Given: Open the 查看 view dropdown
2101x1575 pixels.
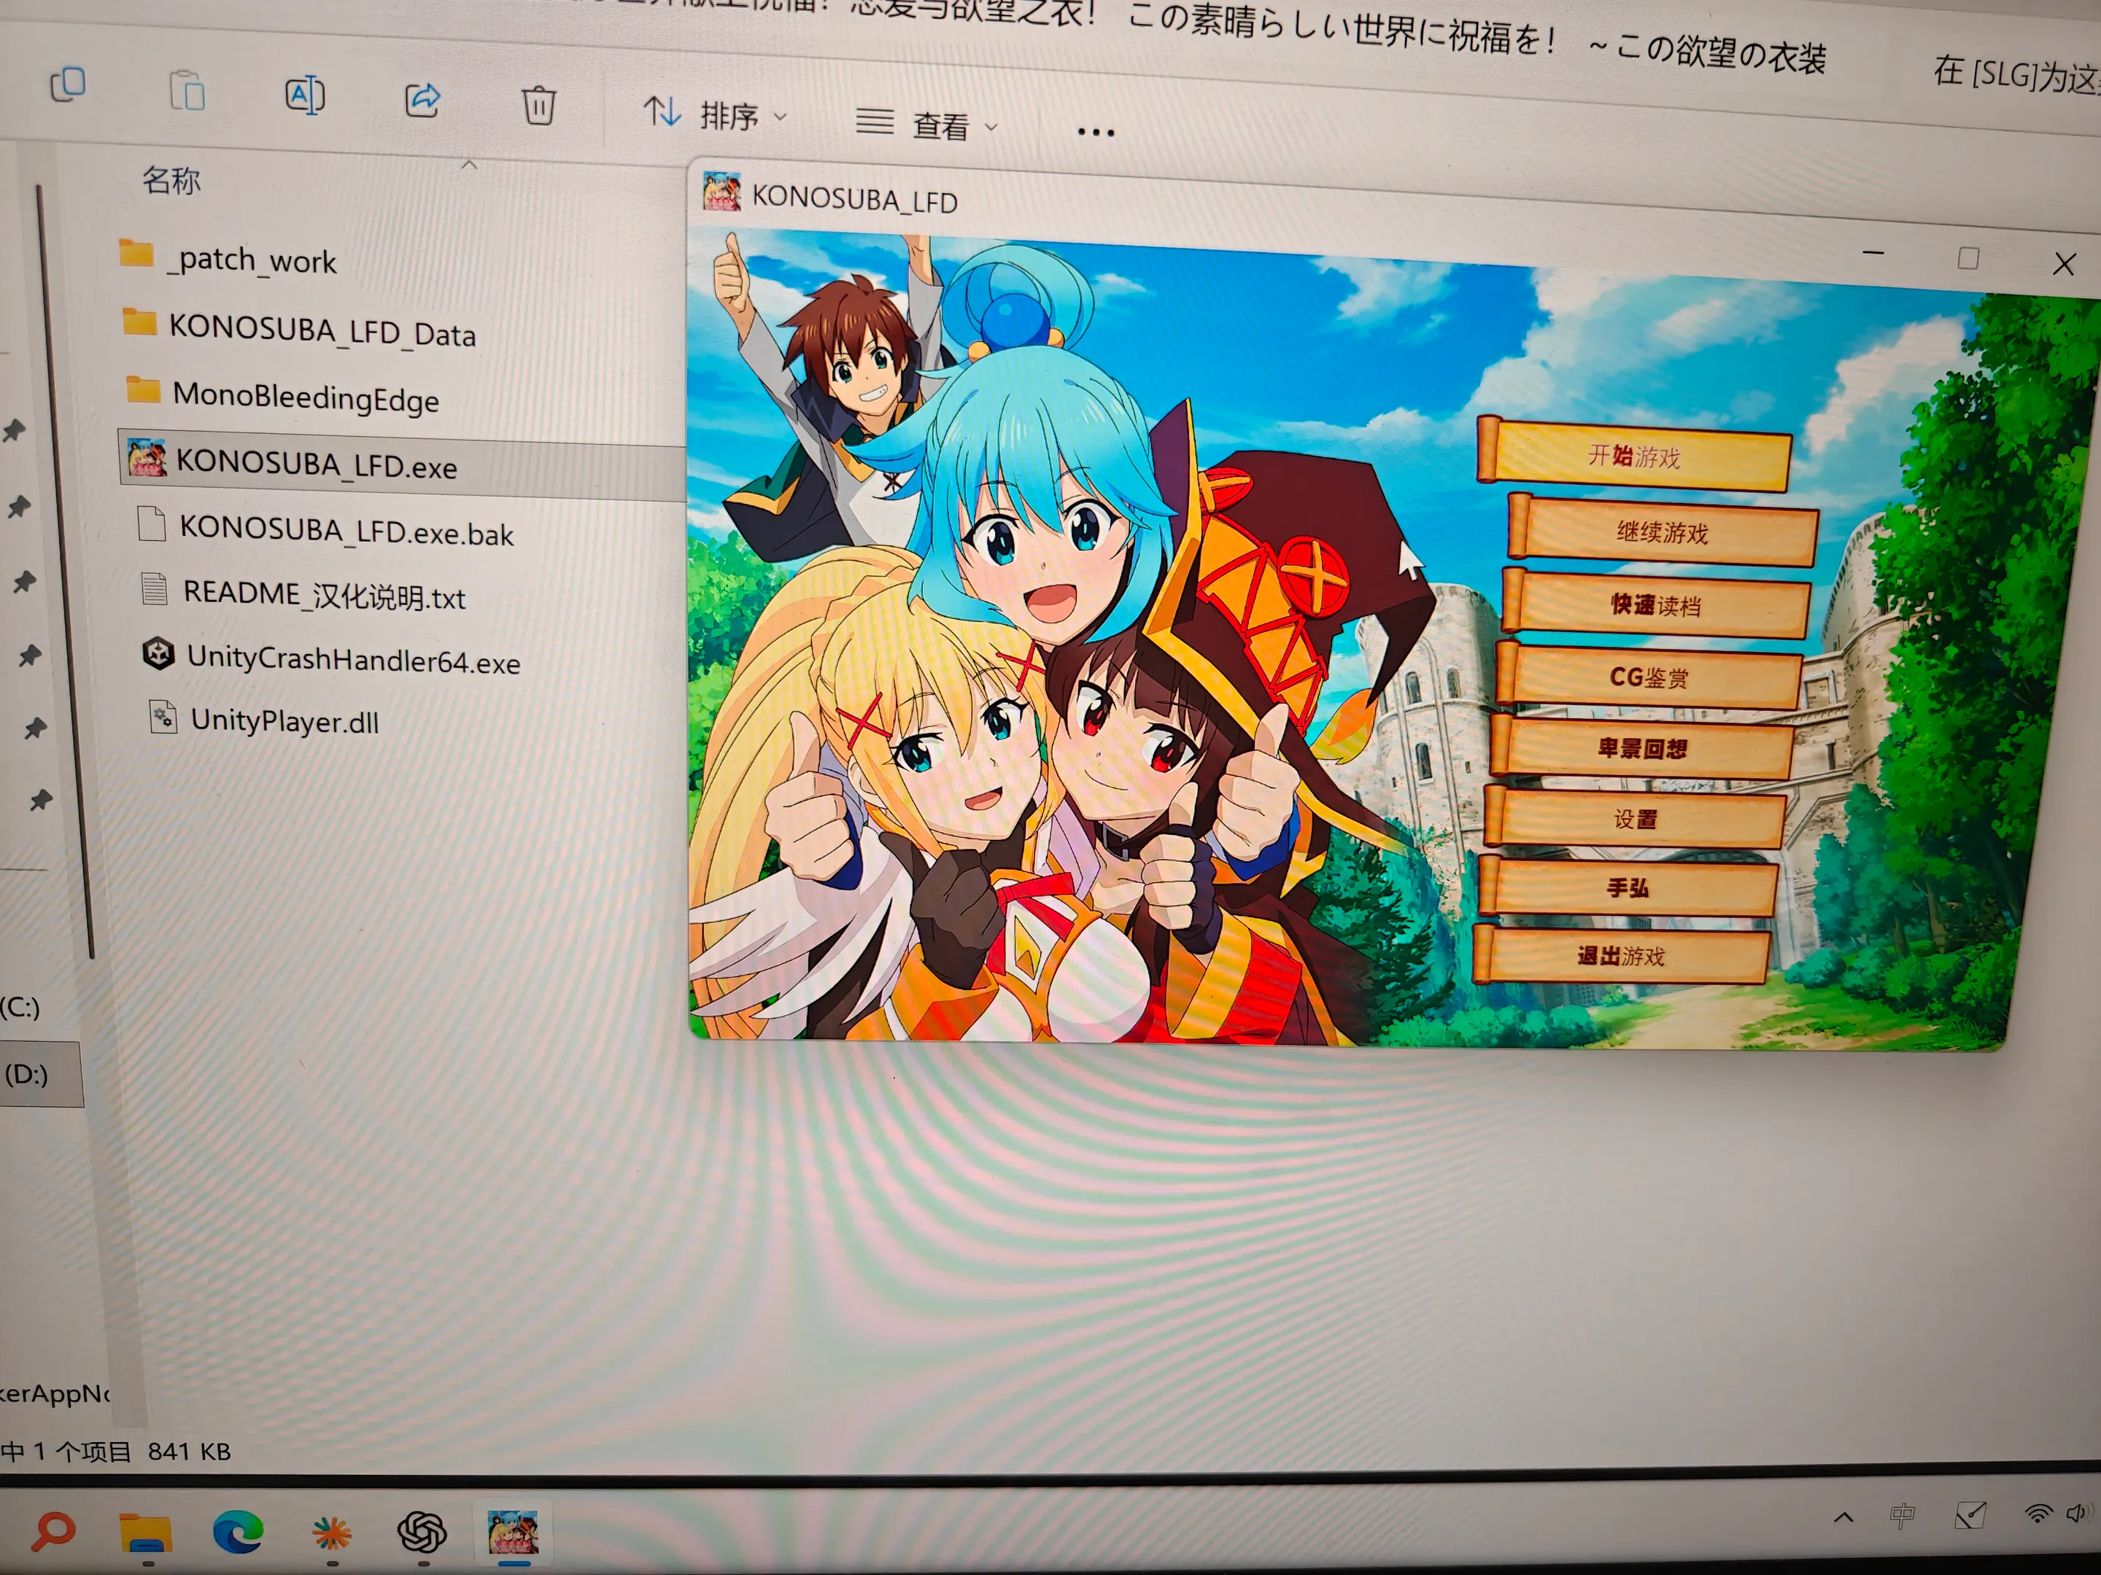Looking at the screenshot, I should tap(927, 123).
